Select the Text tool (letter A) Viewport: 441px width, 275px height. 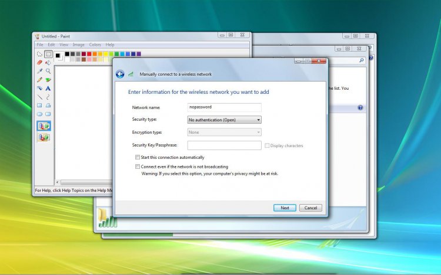pyautogui.click(x=48, y=89)
